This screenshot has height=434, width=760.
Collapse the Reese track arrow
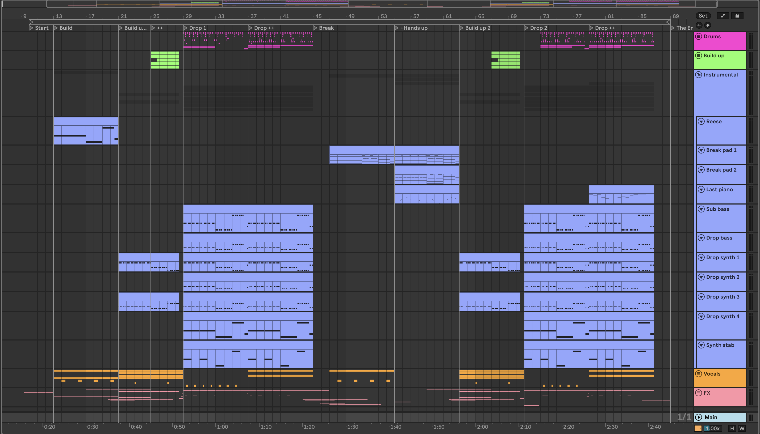pyautogui.click(x=701, y=122)
